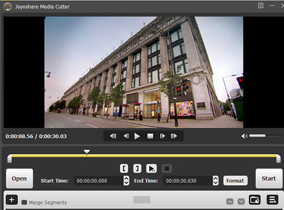Mute audio with speaker icon
The height and width of the screenshot is (210, 284).
coord(244,136)
